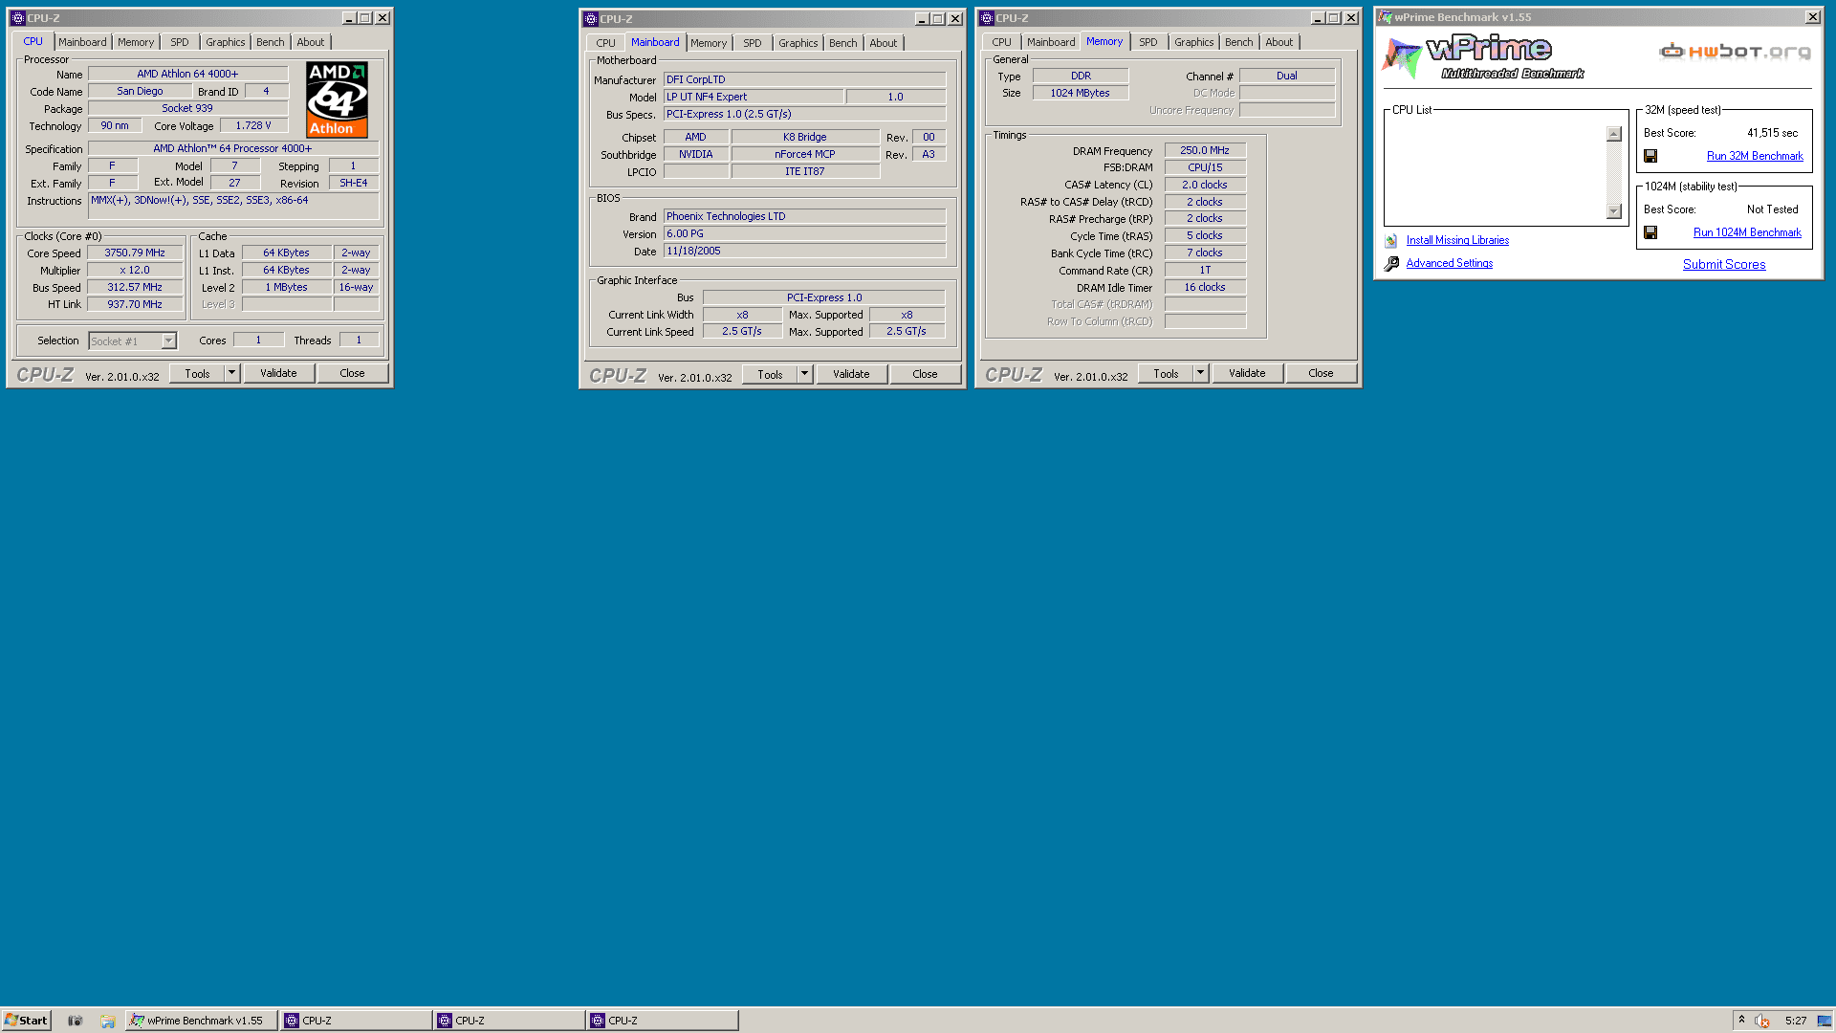This screenshot has width=1836, height=1033.
Task: Click the HWBOT.org logo in wPrime
Action: [x=1736, y=52]
